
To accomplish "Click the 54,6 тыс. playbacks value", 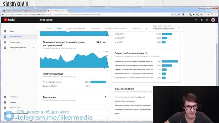I will click(101, 42).
